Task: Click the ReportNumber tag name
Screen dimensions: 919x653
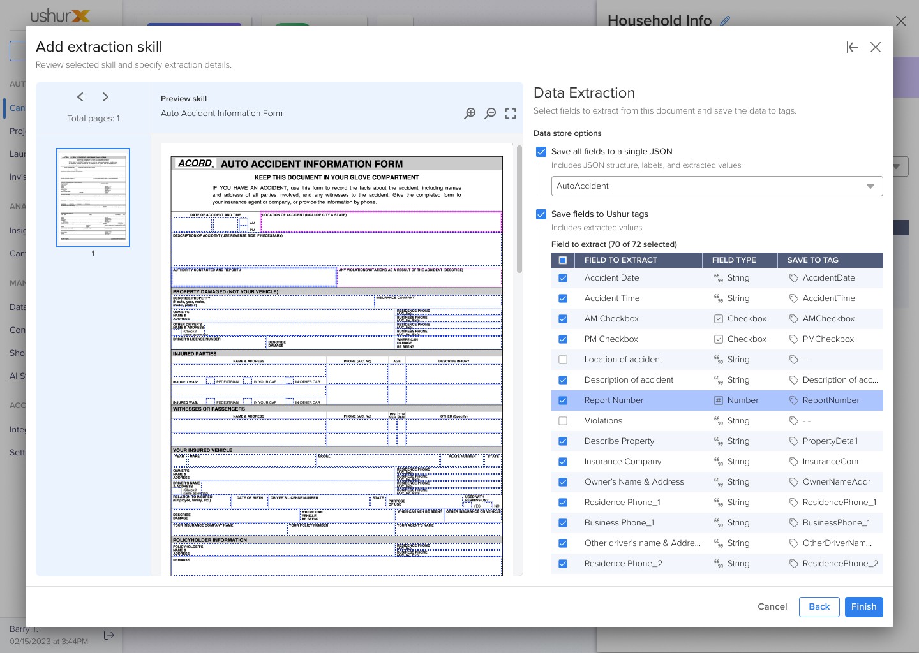Action: point(831,400)
